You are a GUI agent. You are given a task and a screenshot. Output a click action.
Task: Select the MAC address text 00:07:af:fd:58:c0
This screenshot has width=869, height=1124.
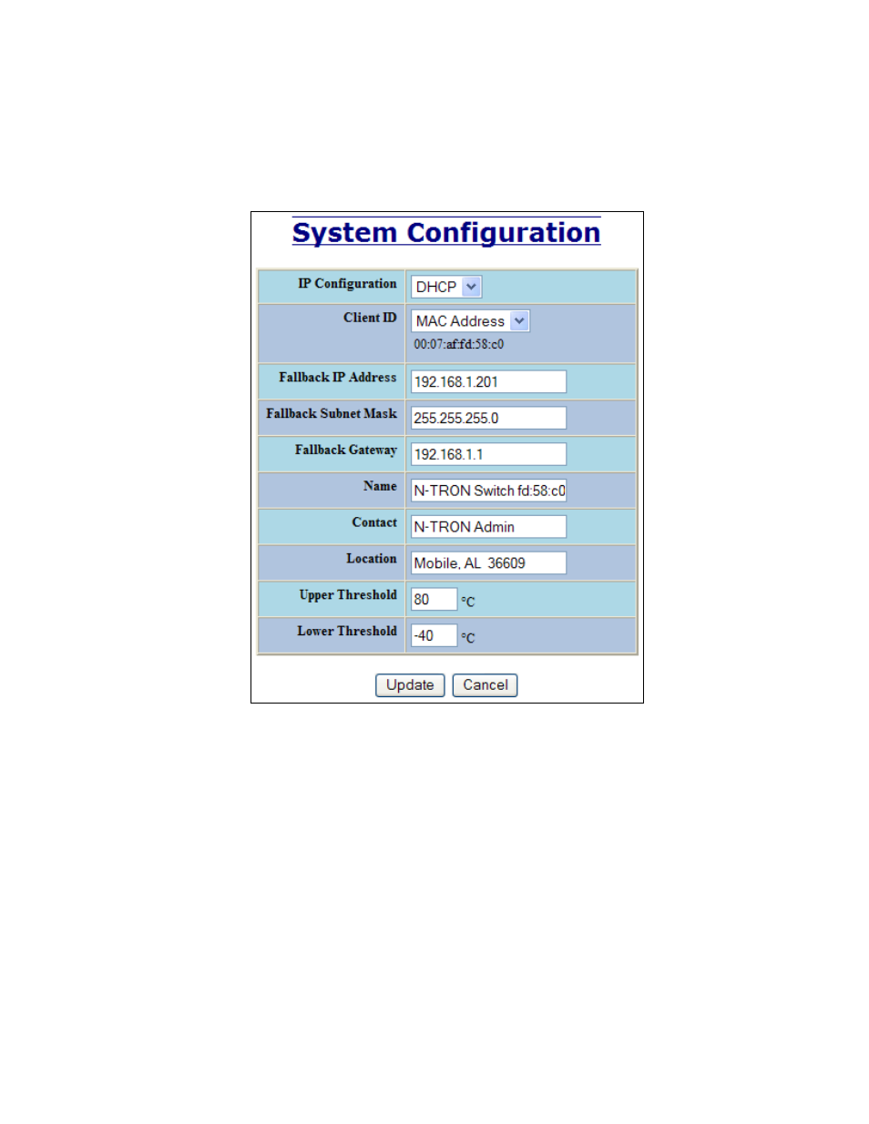coord(459,345)
